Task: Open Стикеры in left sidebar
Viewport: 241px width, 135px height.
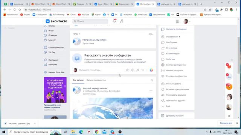Action: [50, 35]
